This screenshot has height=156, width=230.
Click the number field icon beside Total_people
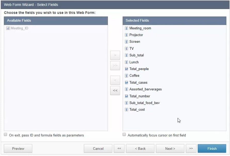pos(126,69)
